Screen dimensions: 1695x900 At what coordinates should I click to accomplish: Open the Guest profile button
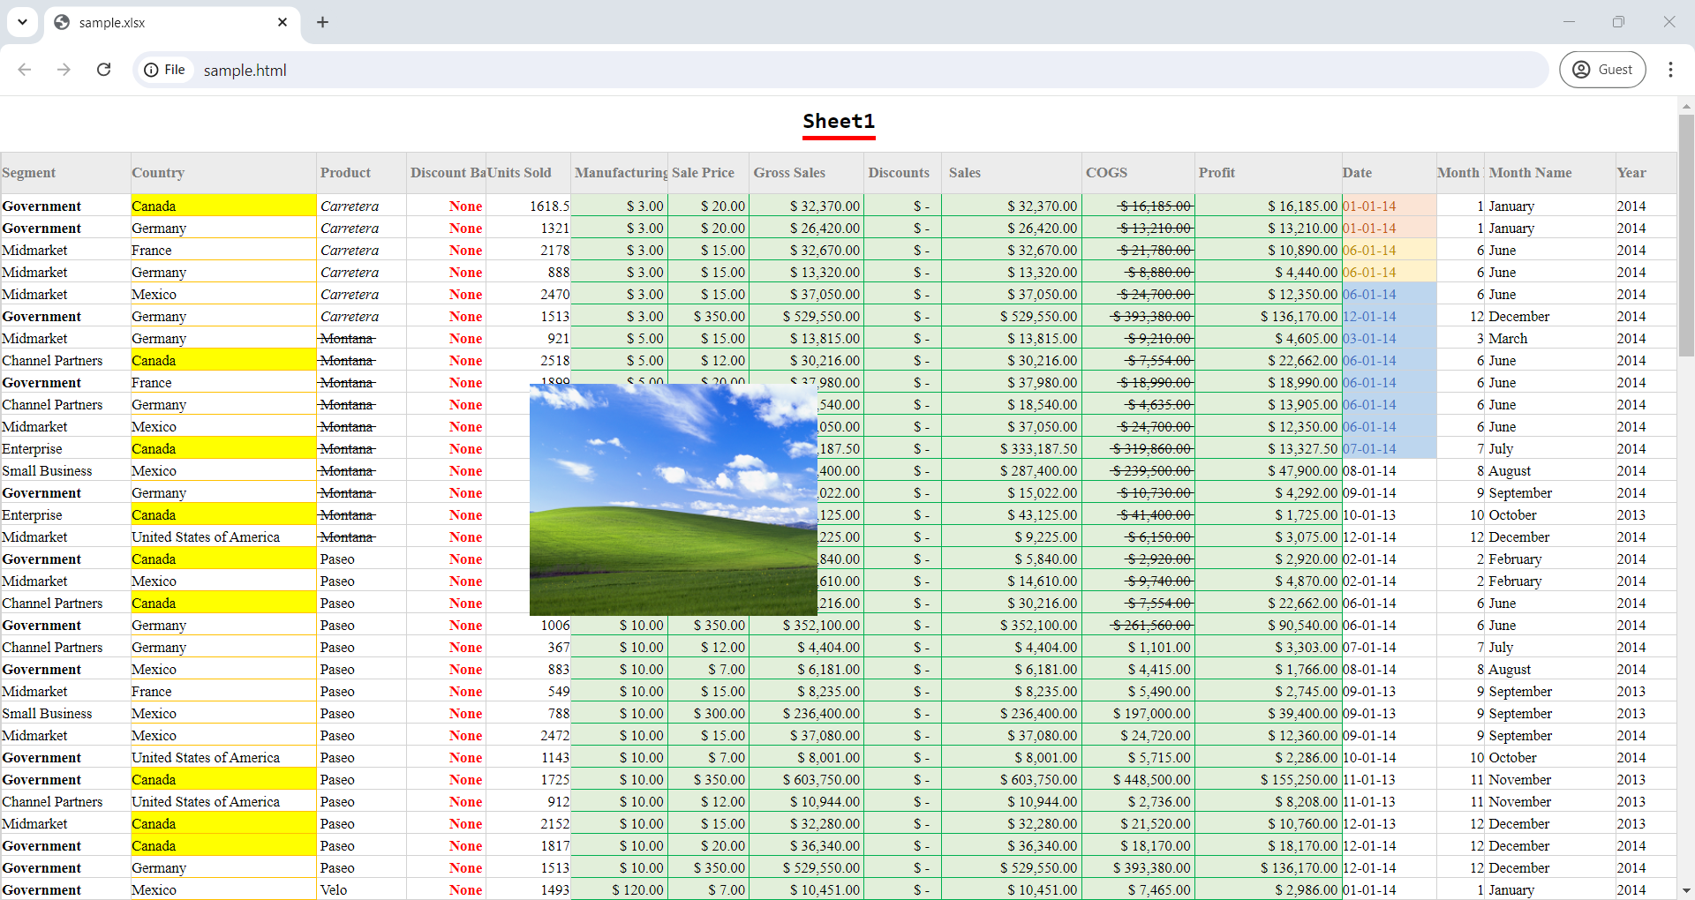[1602, 70]
